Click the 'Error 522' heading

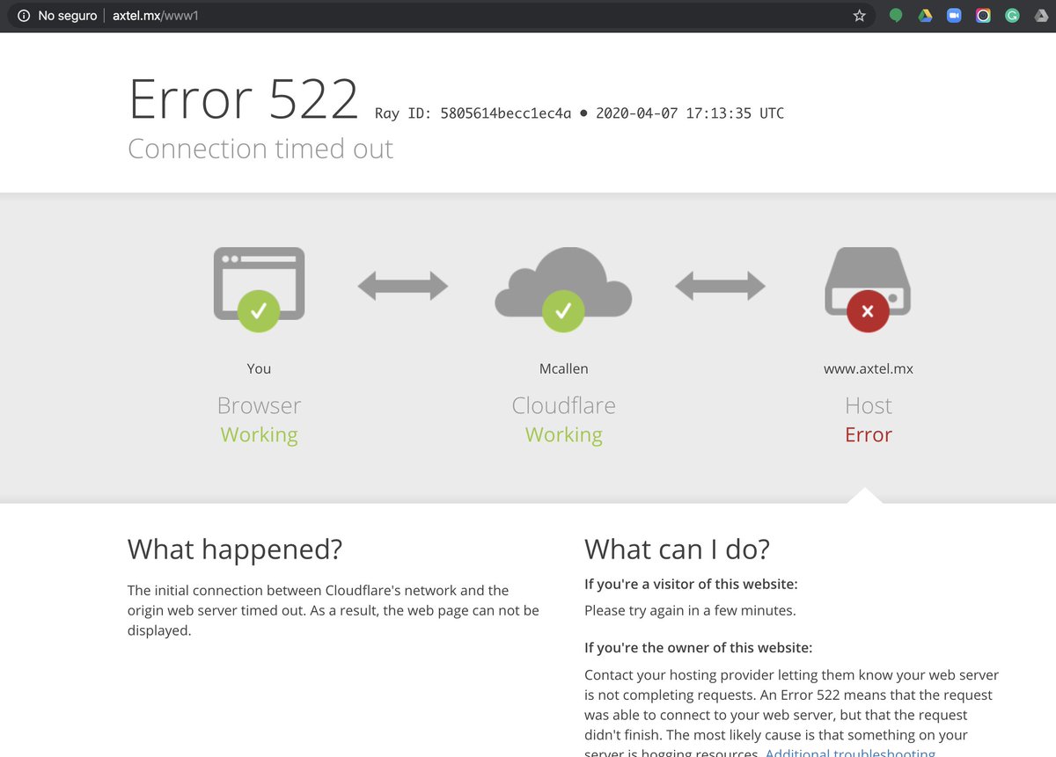coord(244,99)
